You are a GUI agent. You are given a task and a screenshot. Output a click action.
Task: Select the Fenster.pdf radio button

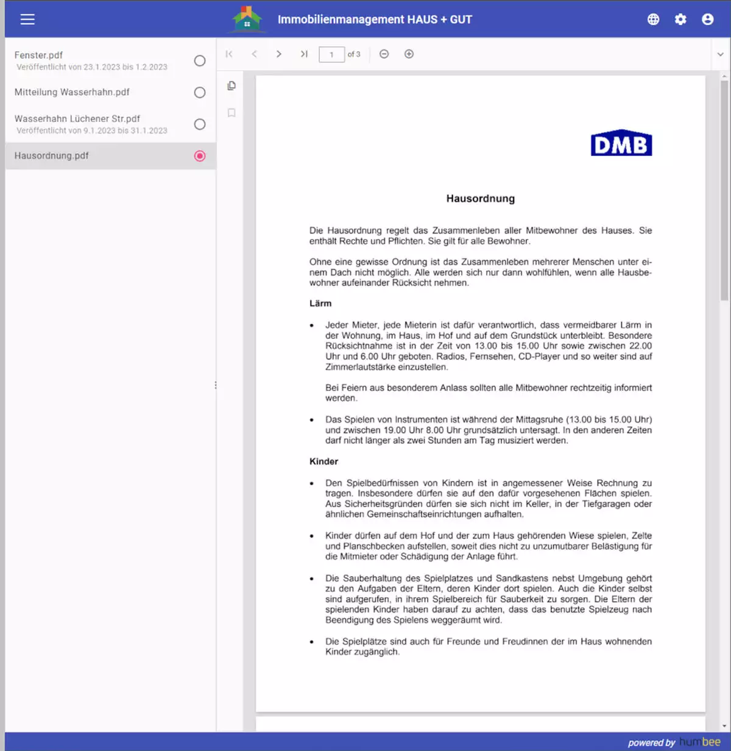coord(199,61)
